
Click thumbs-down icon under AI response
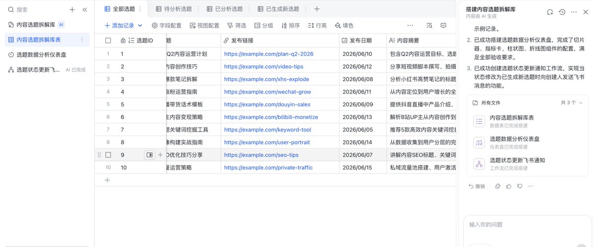(x=520, y=186)
